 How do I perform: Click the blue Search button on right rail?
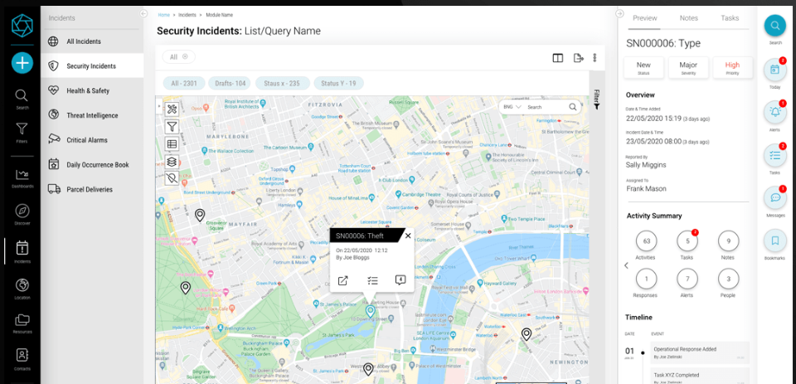click(775, 26)
